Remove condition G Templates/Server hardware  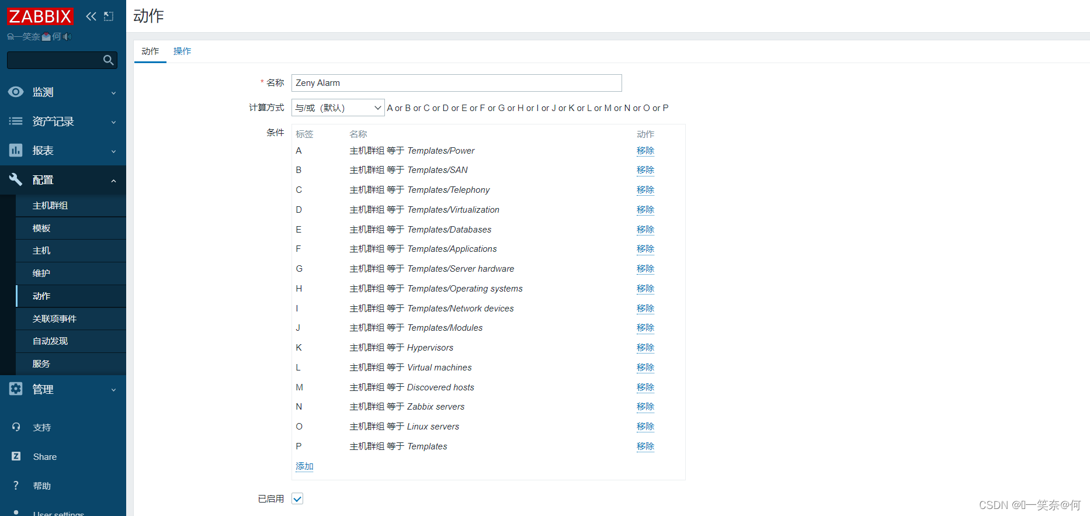pyautogui.click(x=645, y=269)
